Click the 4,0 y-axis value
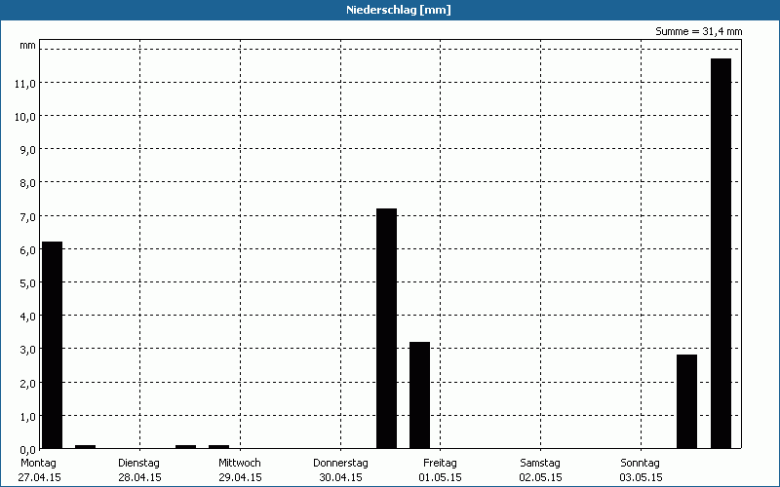Image resolution: width=780 pixels, height=487 pixels. pyautogui.click(x=28, y=317)
